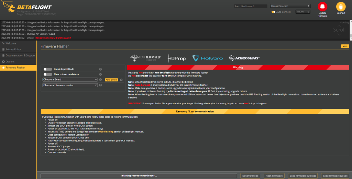Click the Update Firmware chip icon
The height and width of the screenshot is (179, 352).
point(322,7)
